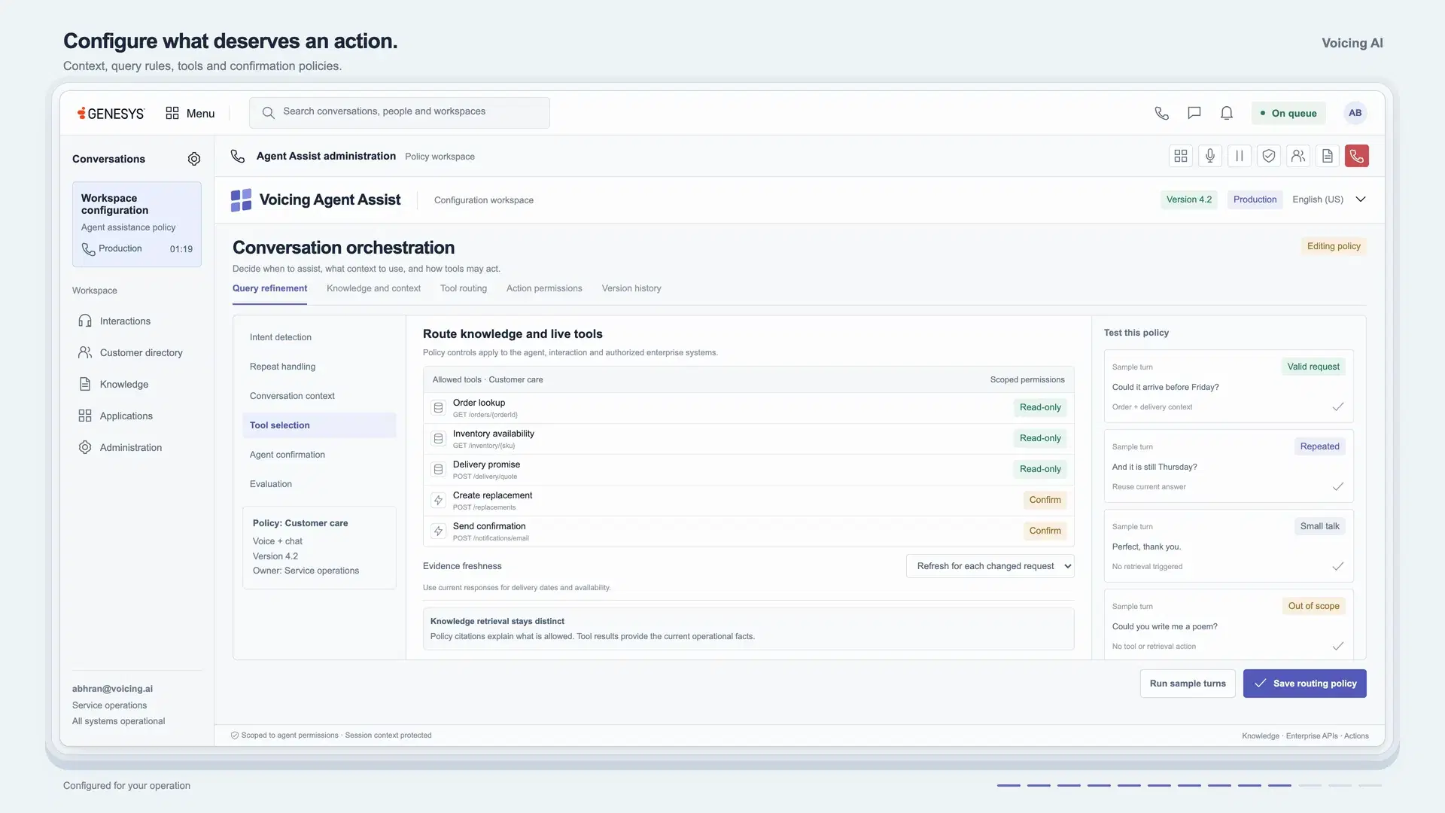Change Create replacement Confirm permission
The height and width of the screenshot is (813, 1445).
click(1045, 500)
